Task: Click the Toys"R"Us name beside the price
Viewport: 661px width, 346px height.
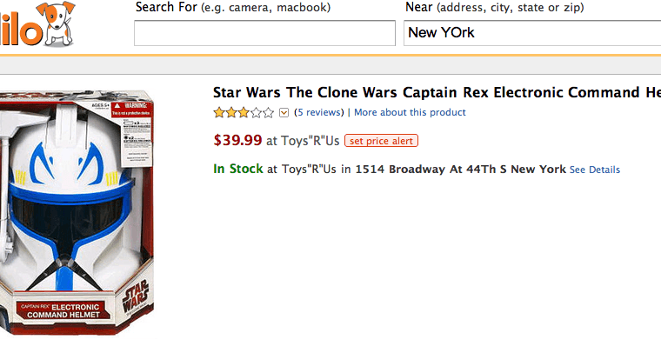Action: click(310, 141)
